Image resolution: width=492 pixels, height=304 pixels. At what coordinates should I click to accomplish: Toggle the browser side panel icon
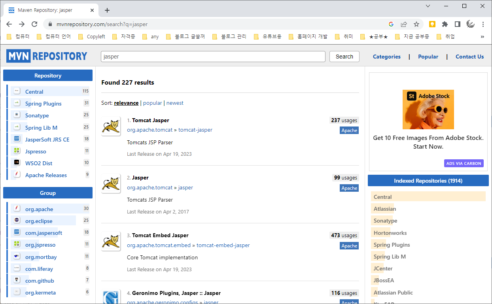click(x=458, y=24)
